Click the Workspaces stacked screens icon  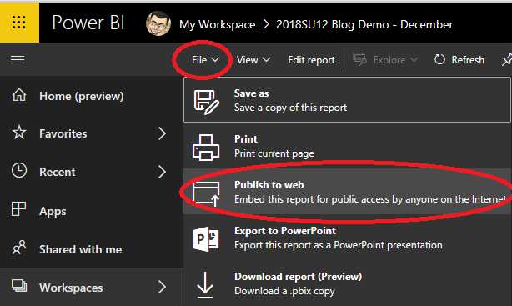19,286
